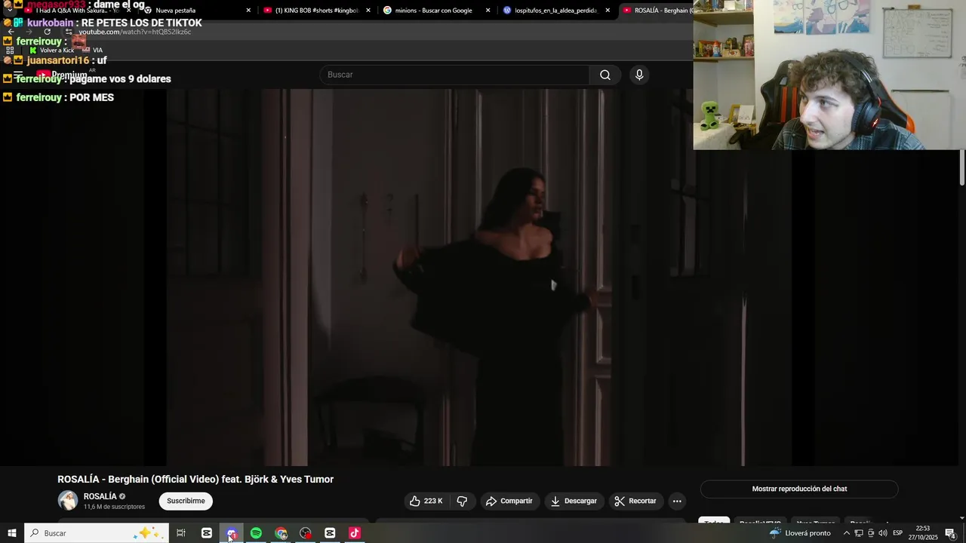Clip the video with Recortar
This screenshot has width=966, height=543.
(635, 501)
